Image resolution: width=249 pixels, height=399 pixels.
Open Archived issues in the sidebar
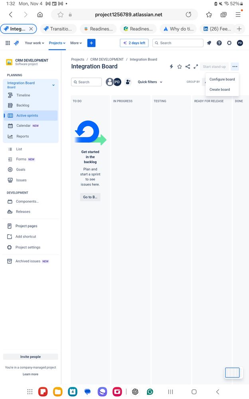(x=30, y=261)
